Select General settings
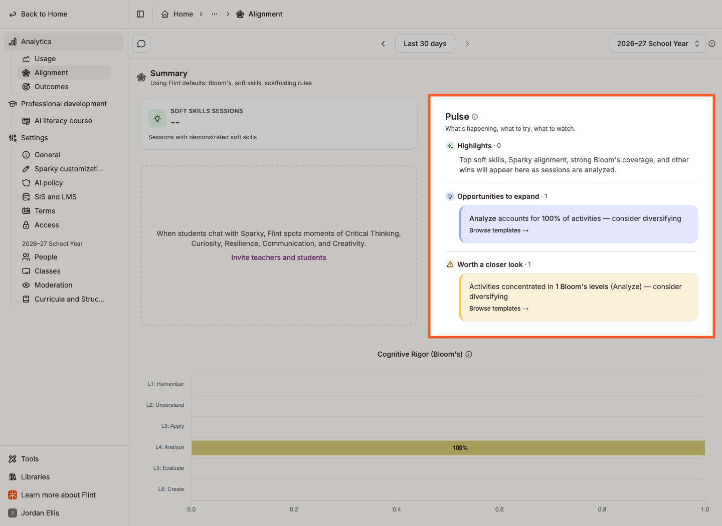722x526 pixels. tap(64, 155)
